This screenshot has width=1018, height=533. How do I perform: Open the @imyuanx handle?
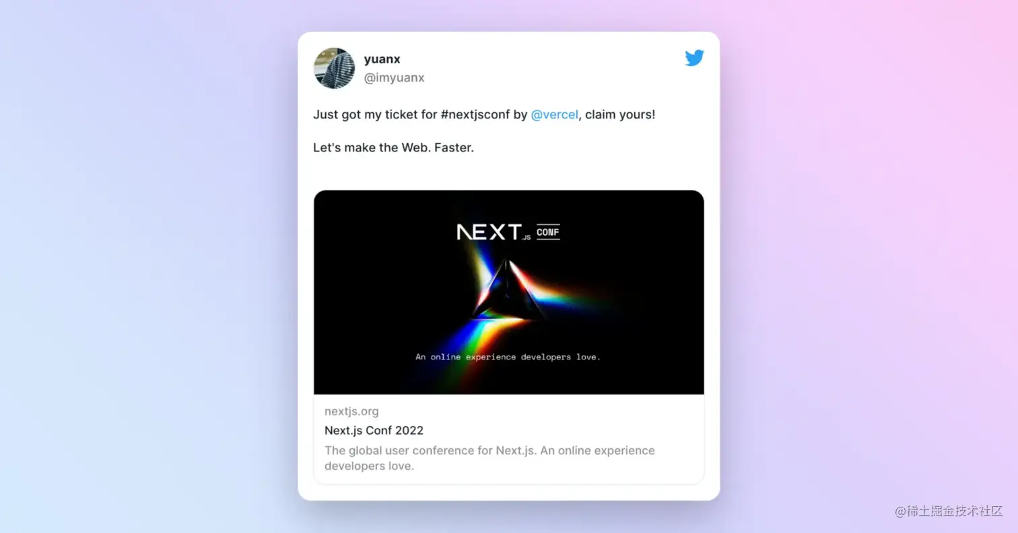click(x=394, y=77)
